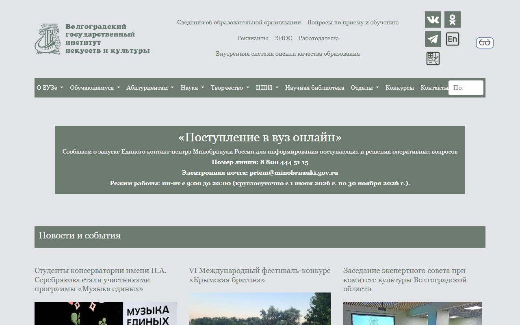Open the «Крымская братина» news photo
The height and width of the screenshot is (325, 520).
point(260,309)
